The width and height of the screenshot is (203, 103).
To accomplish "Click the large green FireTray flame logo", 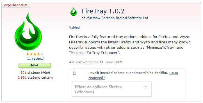I will pyautogui.click(x=28, y=31).
